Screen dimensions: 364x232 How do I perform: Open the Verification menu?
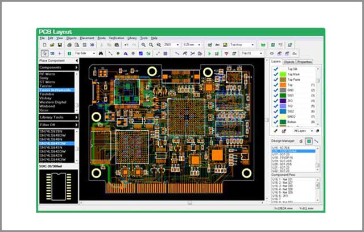coord(117,38)
